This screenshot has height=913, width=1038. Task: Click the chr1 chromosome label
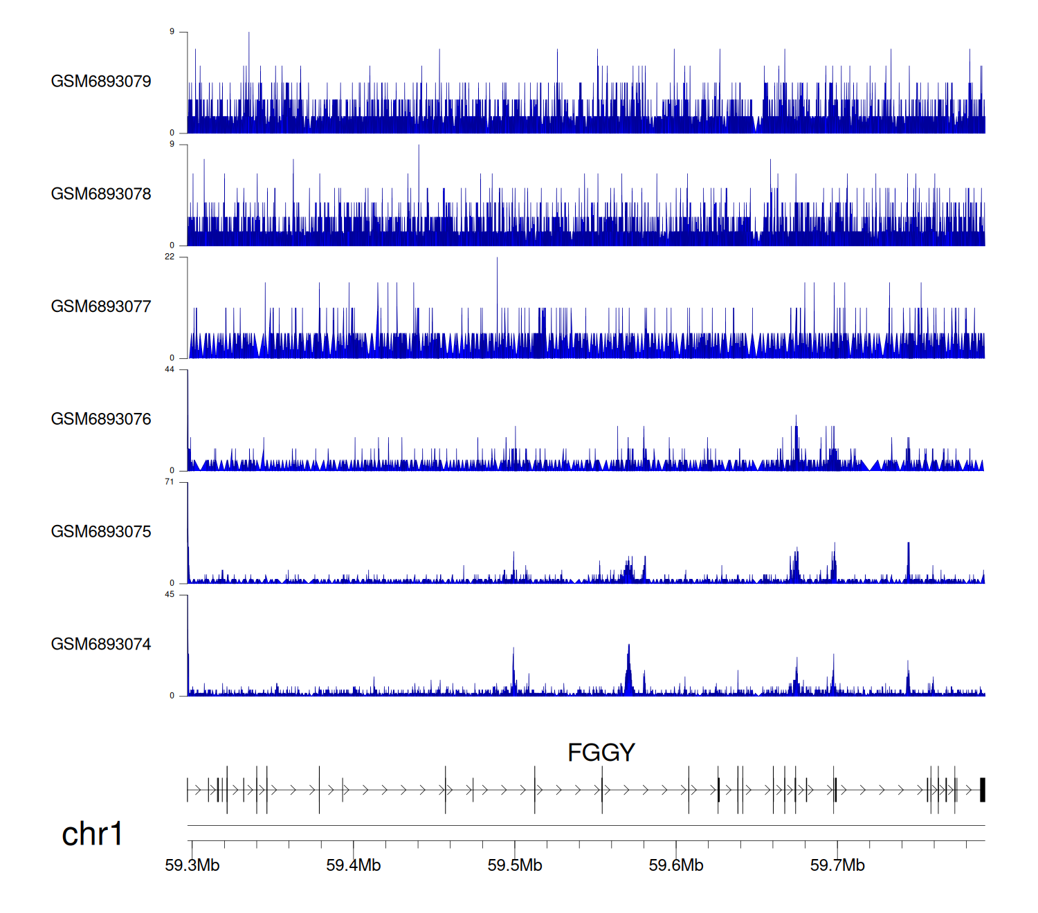[92, 834]
